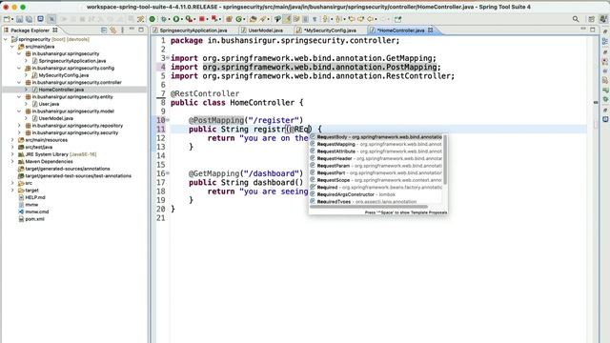Choose RequestAttribute from autocomplete list
610x343 pixels.
tap(376, 151)
